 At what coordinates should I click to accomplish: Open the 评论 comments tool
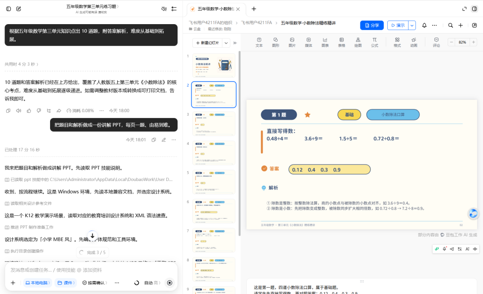point(436,42)
